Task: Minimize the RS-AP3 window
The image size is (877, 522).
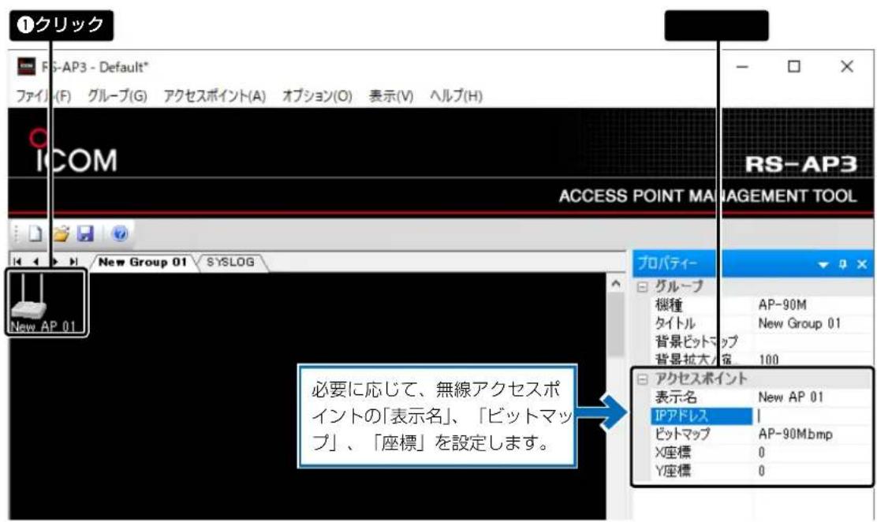Action: [741, 66]
